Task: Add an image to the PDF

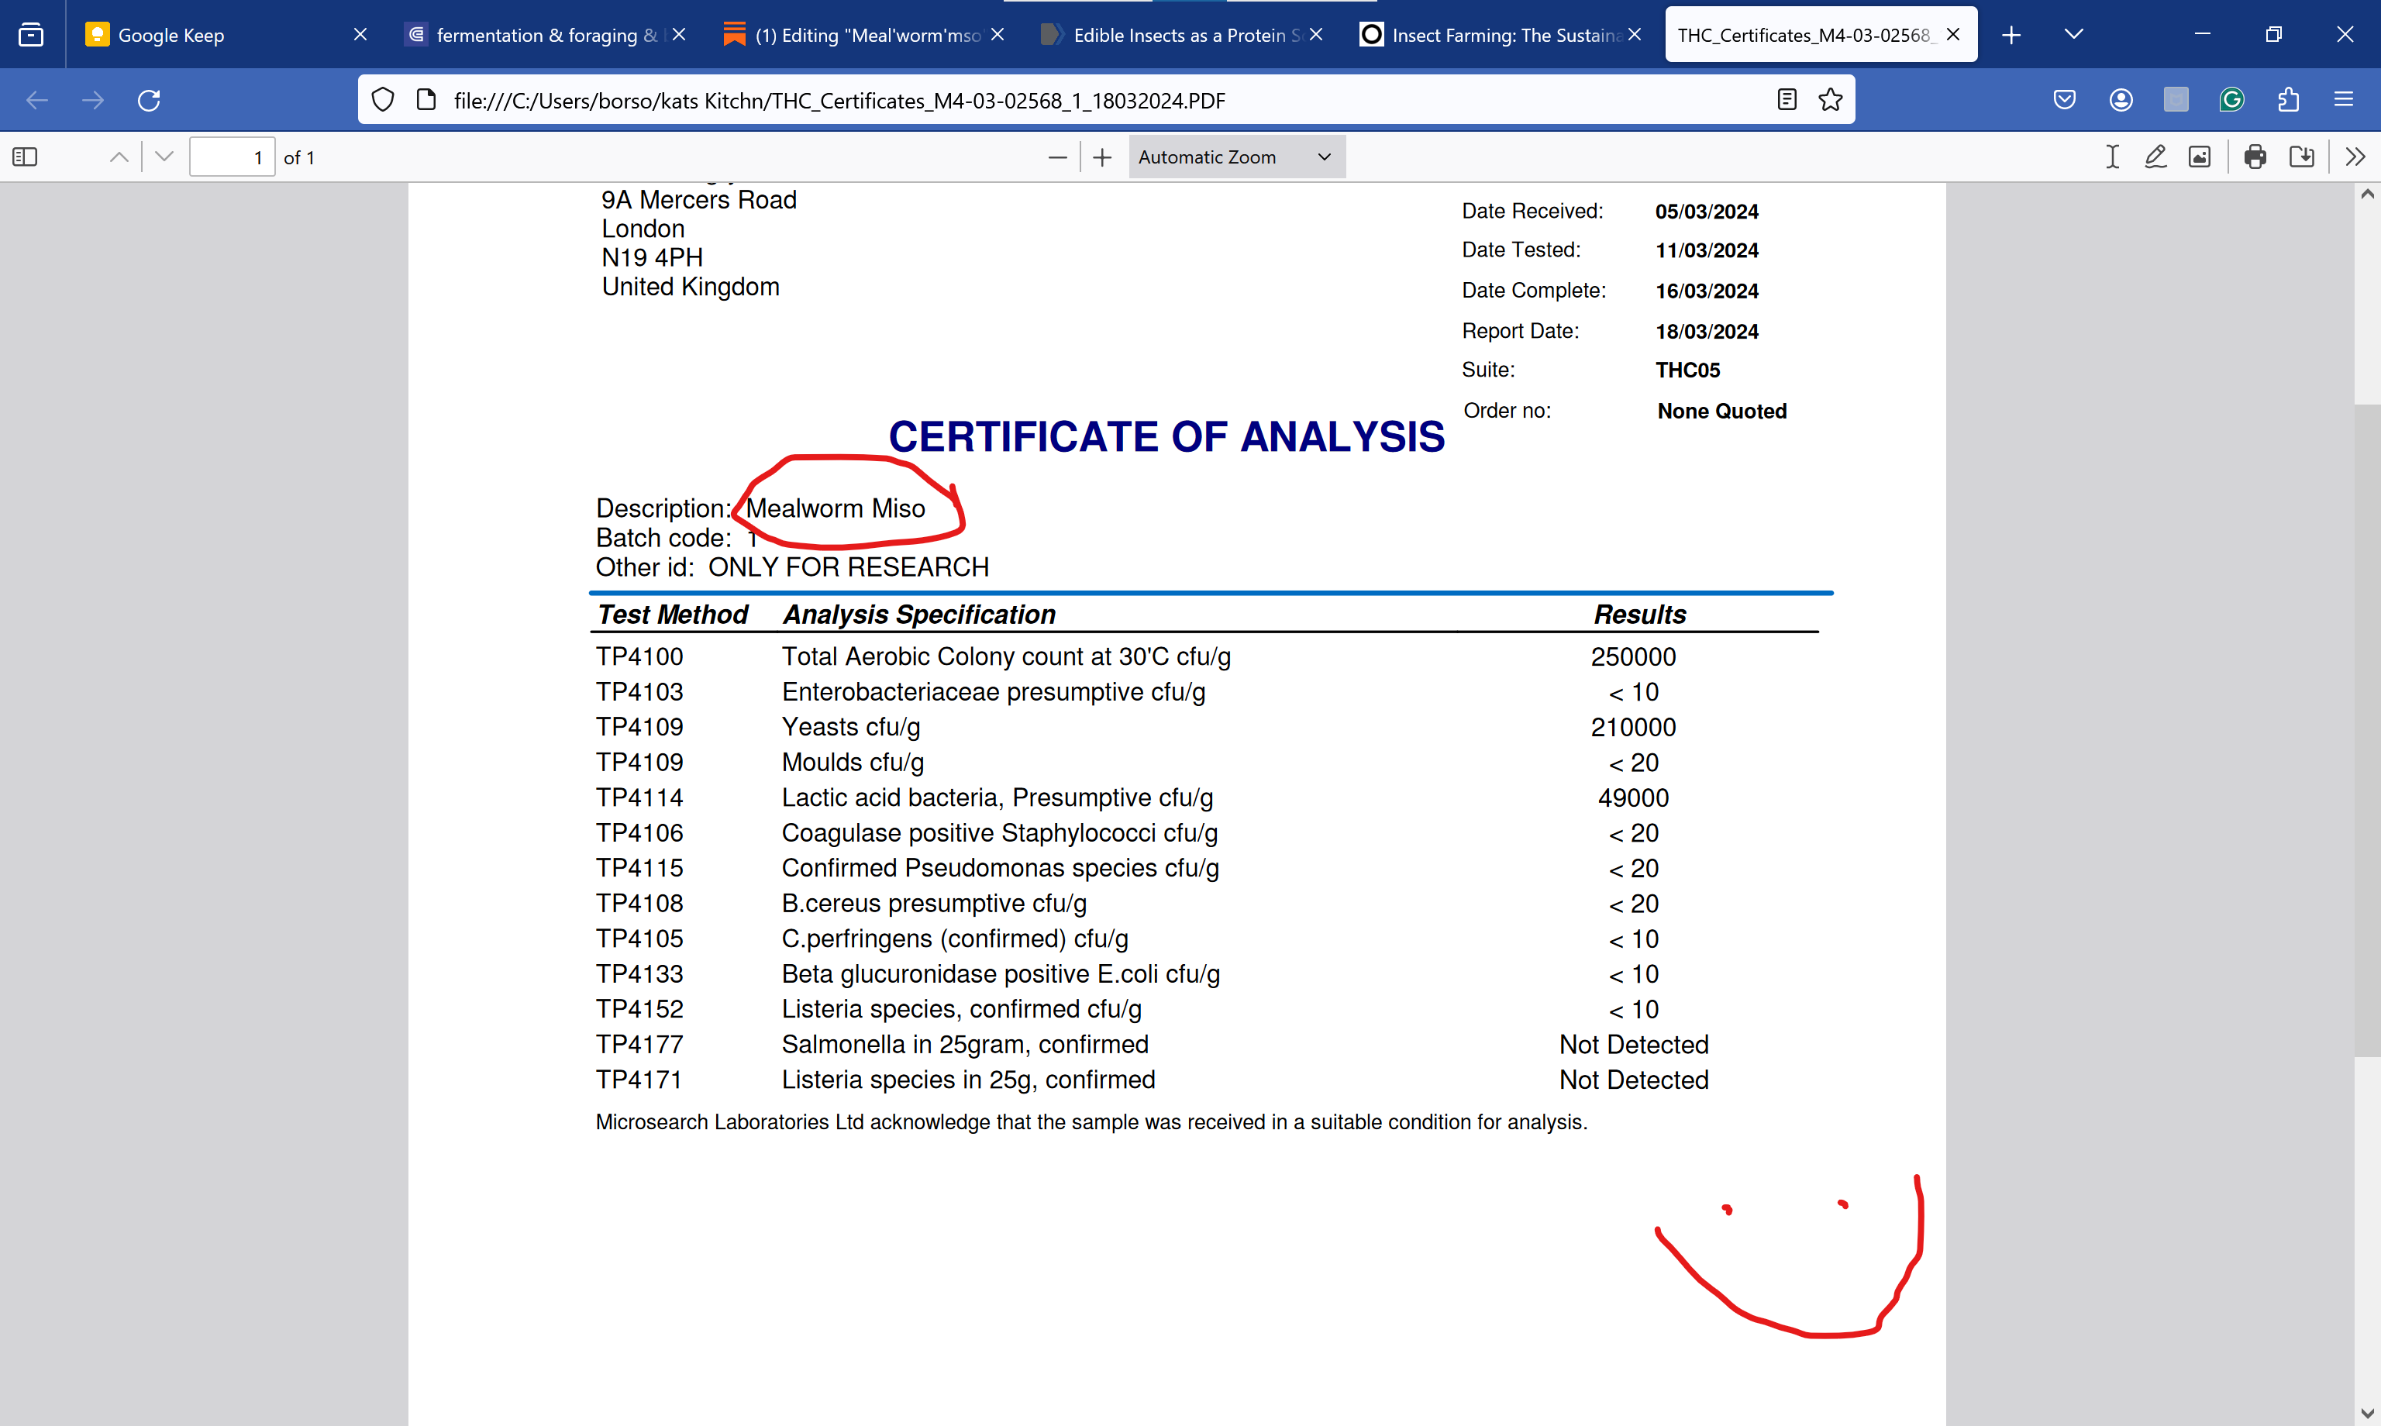Action: (x=2200, y=157)
